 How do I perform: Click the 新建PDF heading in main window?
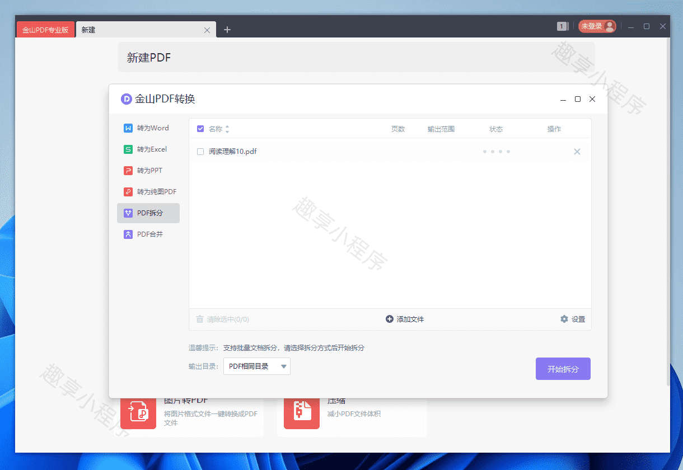(149, 58)
